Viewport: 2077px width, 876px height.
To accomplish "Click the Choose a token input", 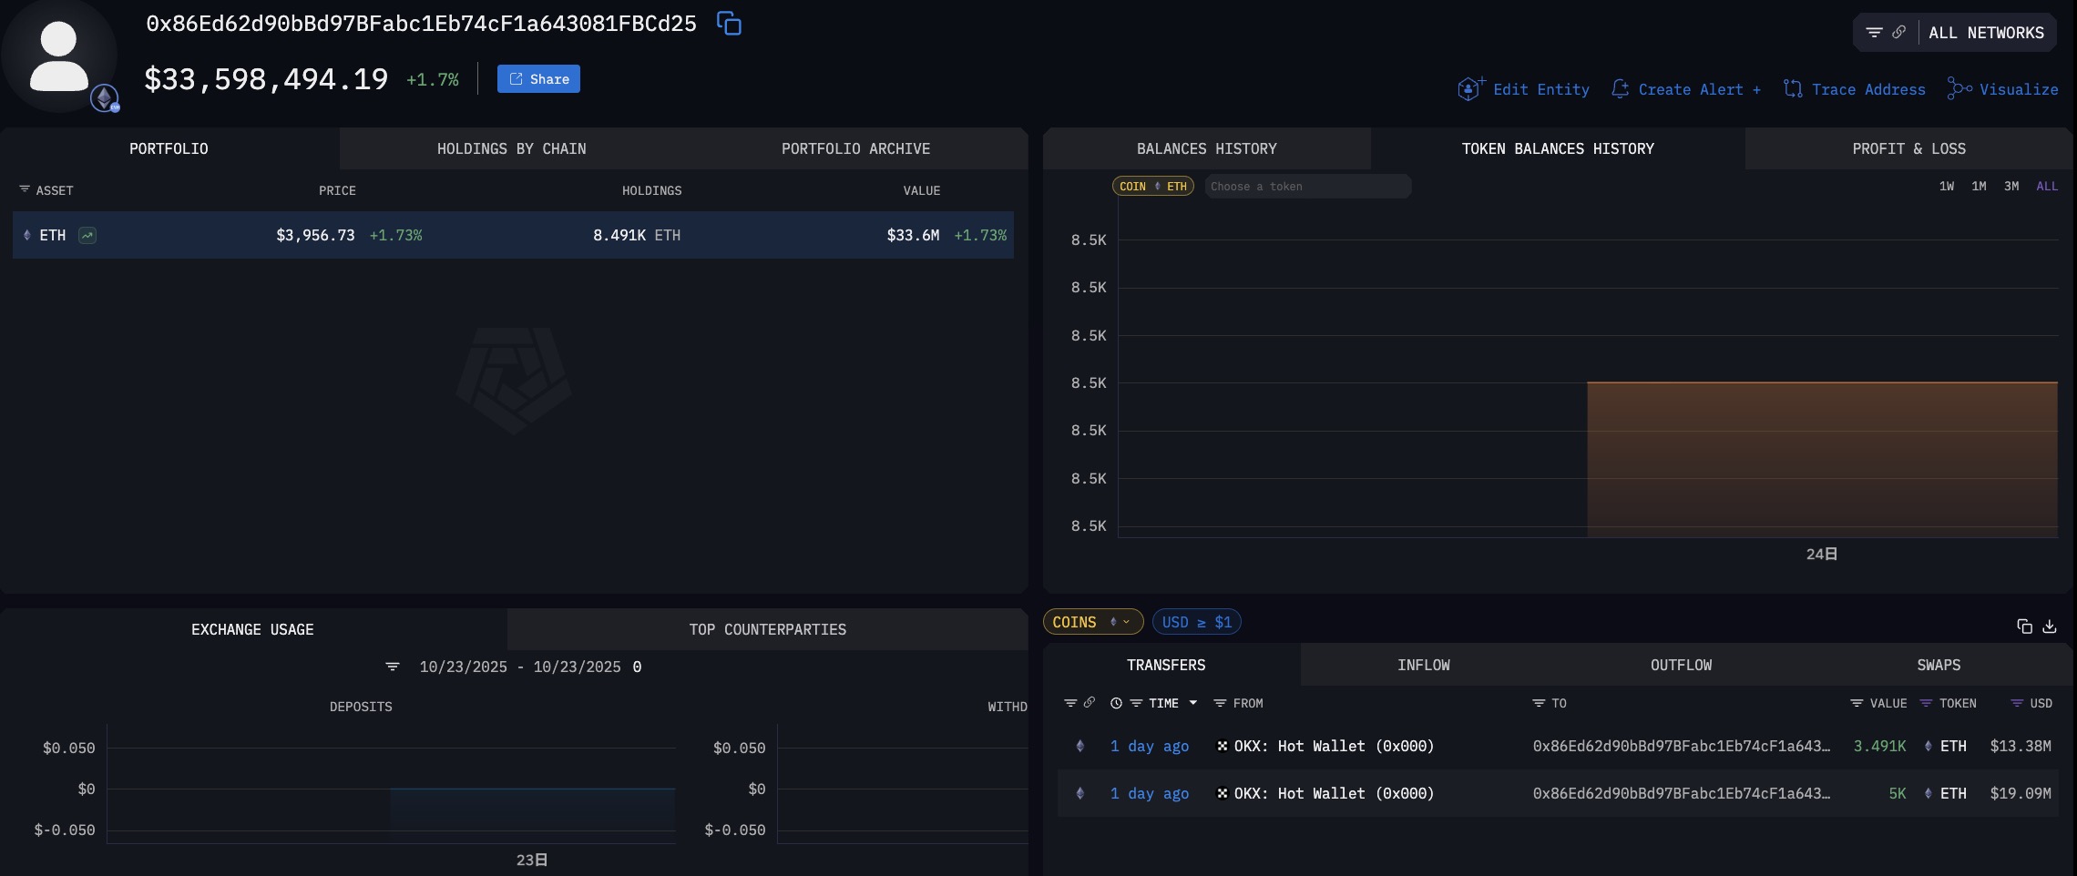I will click(1307, 186).
